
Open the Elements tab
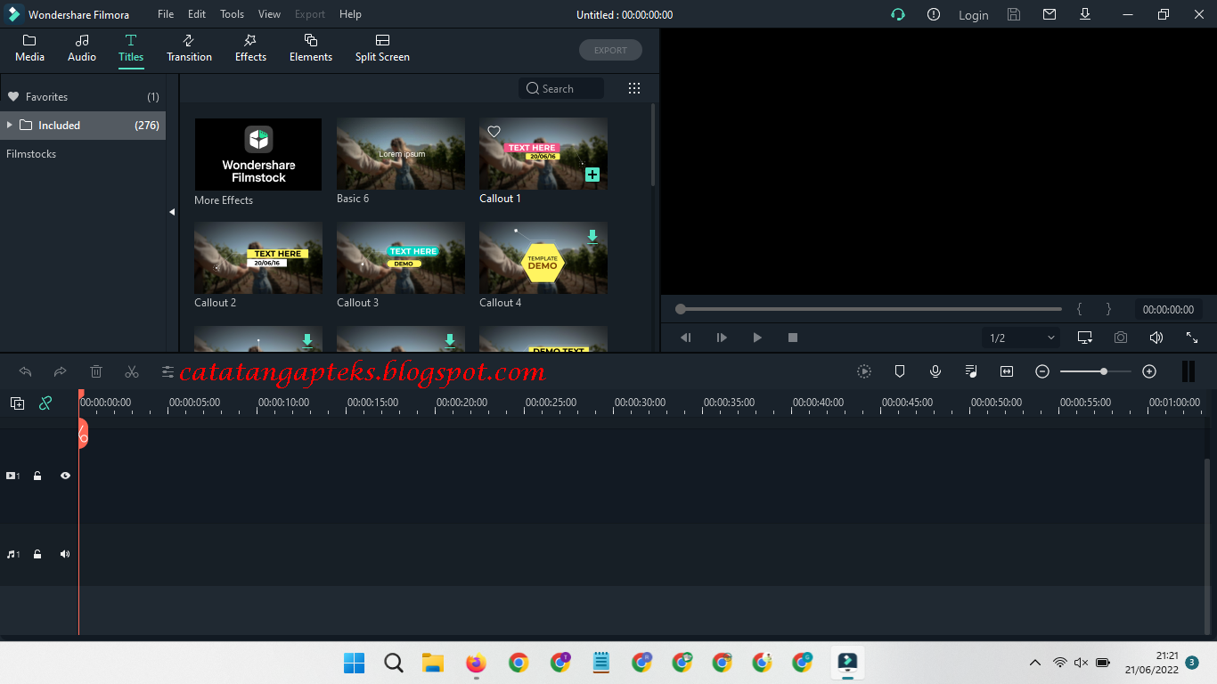pyautogui.click(x=311, y=49)
